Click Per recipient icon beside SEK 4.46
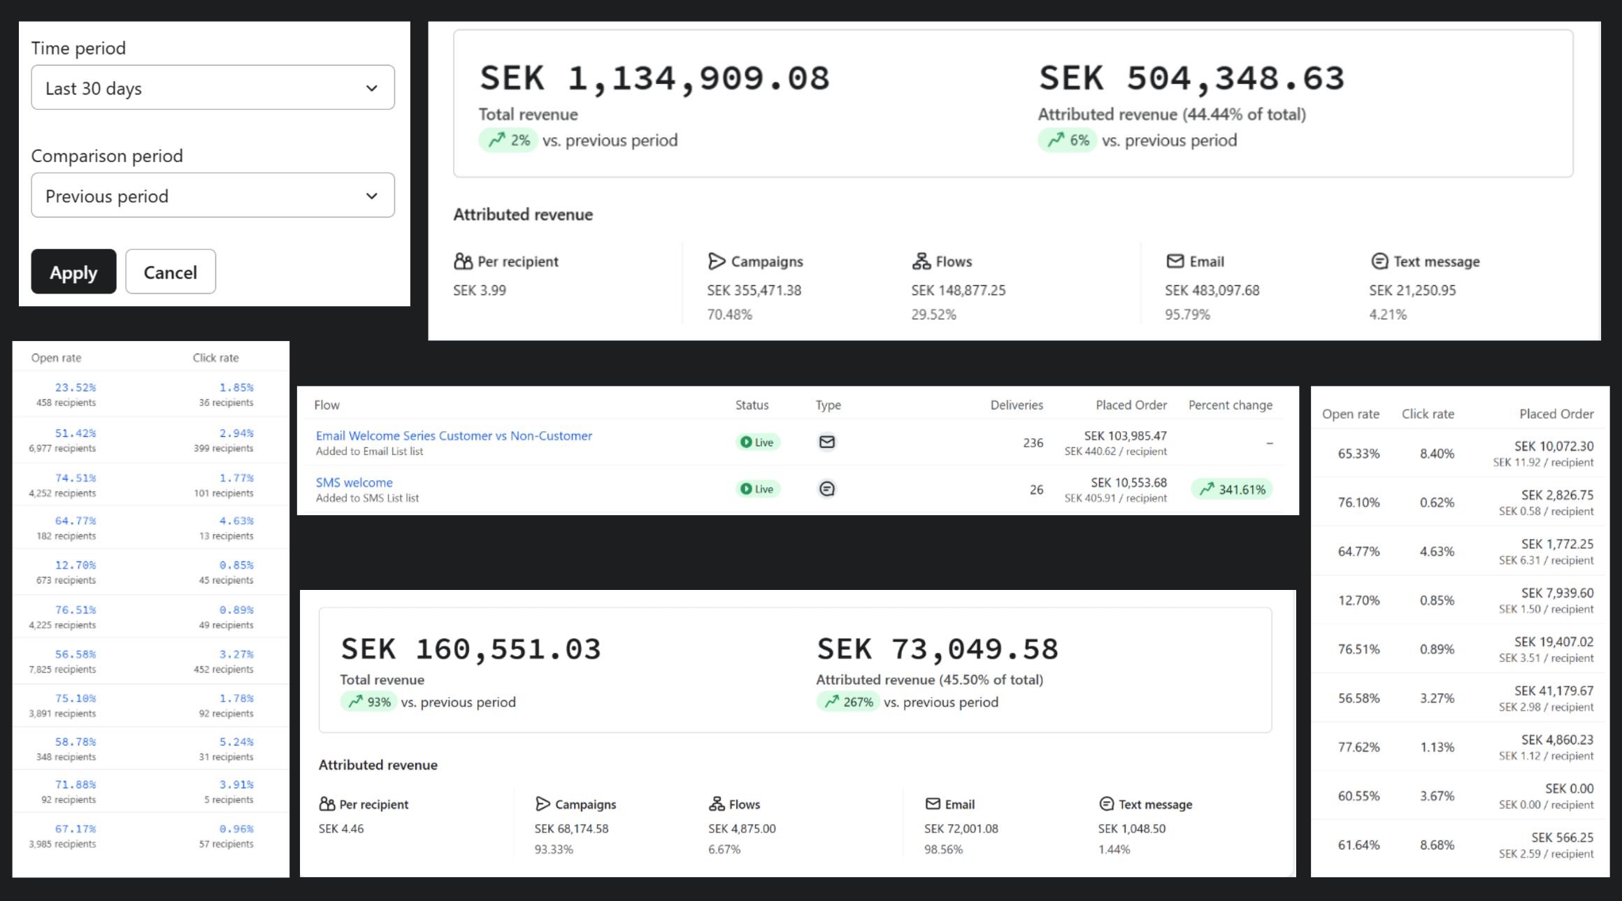This screenshot has width=1622, height=901. (x=326, y=804)
